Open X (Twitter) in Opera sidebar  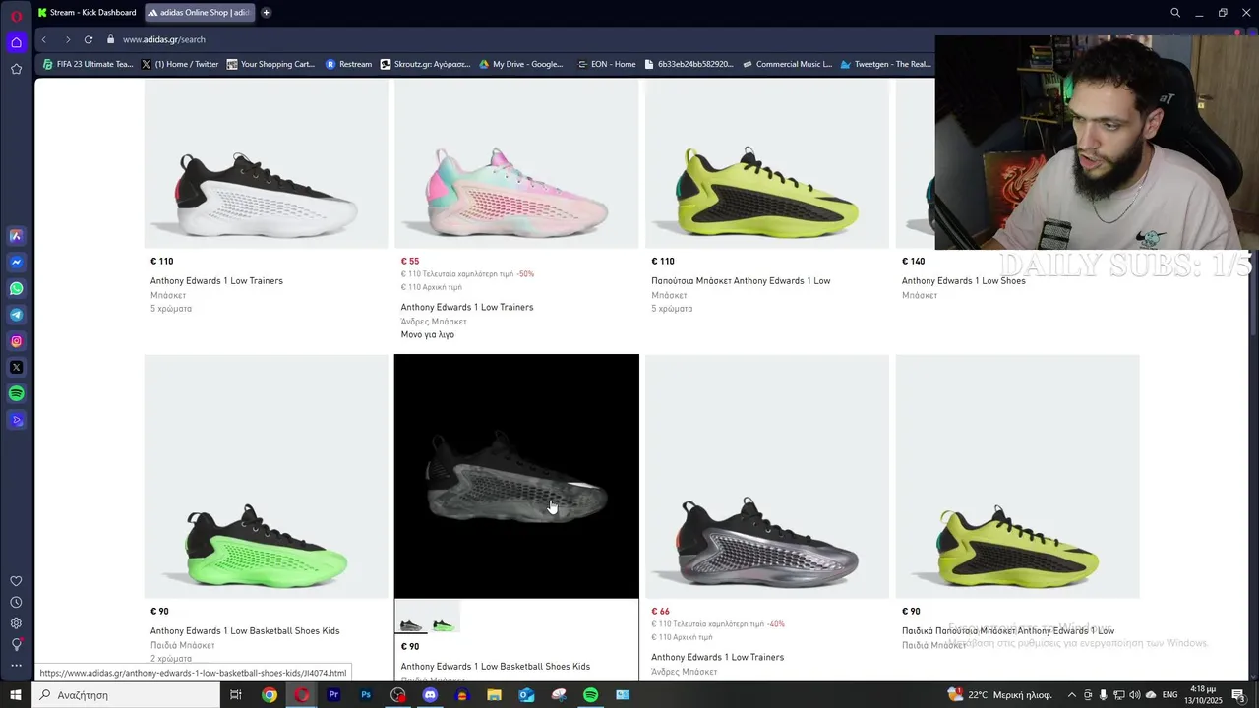click(x=16, y=367)
